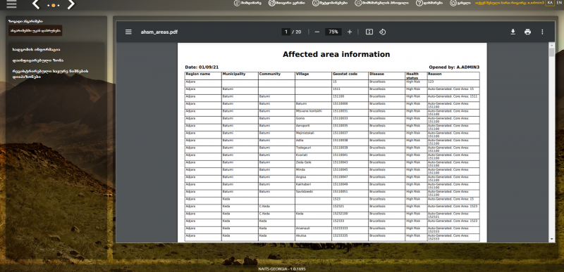
Task: Open the PDF viewer sidebar menu icon
Action: pos(128,32)
